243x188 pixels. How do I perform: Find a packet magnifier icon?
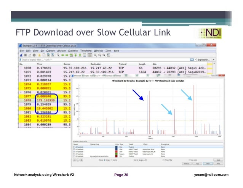coord(58,55)
